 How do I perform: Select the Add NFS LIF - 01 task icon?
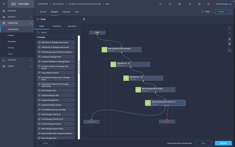pos(113,64)
